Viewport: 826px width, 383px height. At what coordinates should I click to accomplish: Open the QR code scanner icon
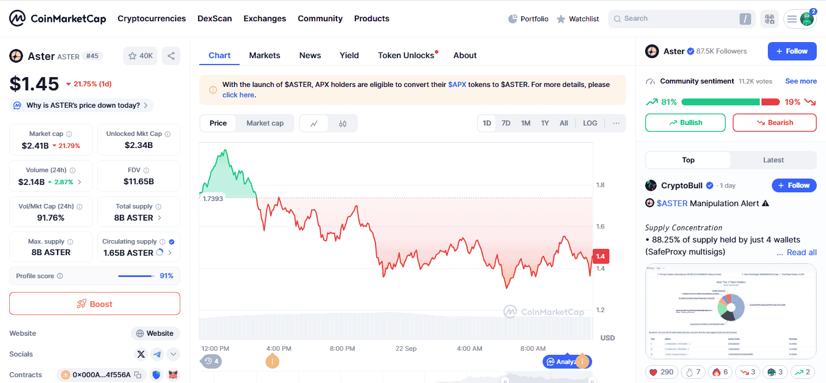[770, 19]
